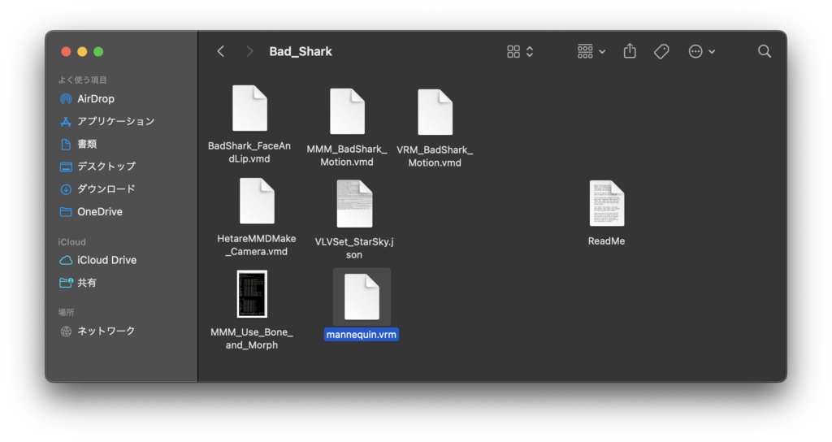Click the よく使う項目 section header
The width and height of the screenshot is (832, 442).
(82, 80)
